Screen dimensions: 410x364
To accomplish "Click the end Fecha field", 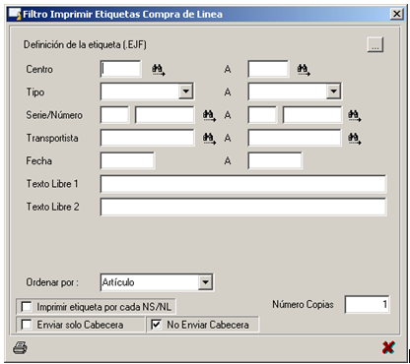I will click(275, 160).
